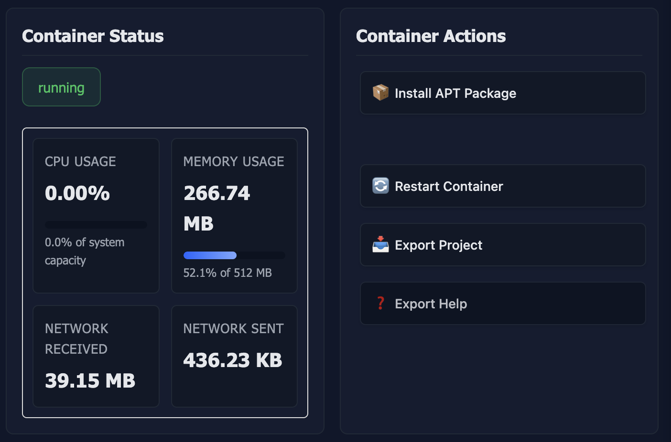Click the package icon for Install APT Package

click(380, 93)
